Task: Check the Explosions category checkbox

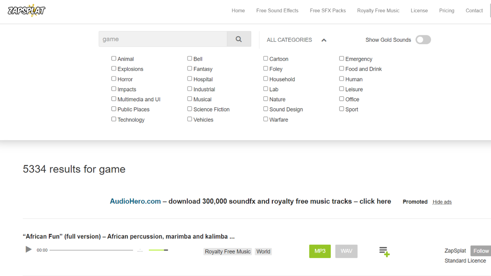Action: coord(114,68)
